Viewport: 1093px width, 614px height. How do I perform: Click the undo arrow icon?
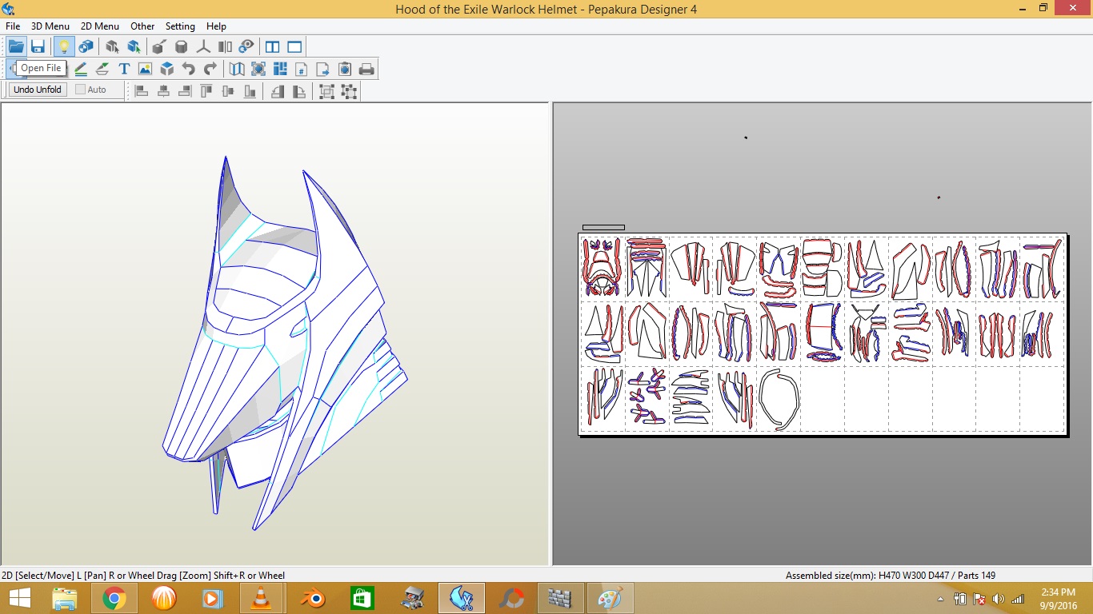pyautogui.click(x=189, y=69)
